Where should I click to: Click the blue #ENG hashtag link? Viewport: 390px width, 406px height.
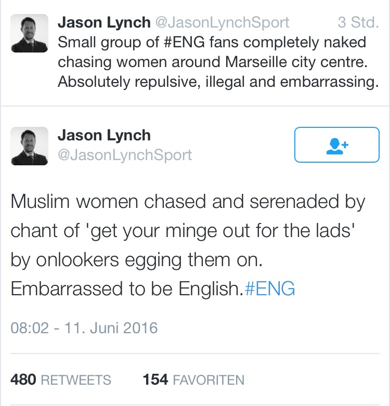point(269,289)
